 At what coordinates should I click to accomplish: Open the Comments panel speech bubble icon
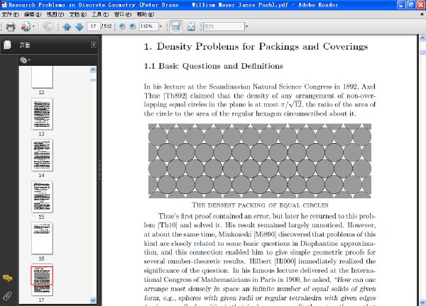point(8,278)
